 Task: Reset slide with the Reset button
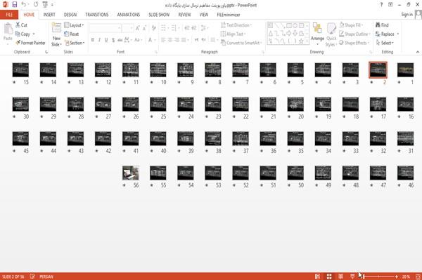click(71, 34)
